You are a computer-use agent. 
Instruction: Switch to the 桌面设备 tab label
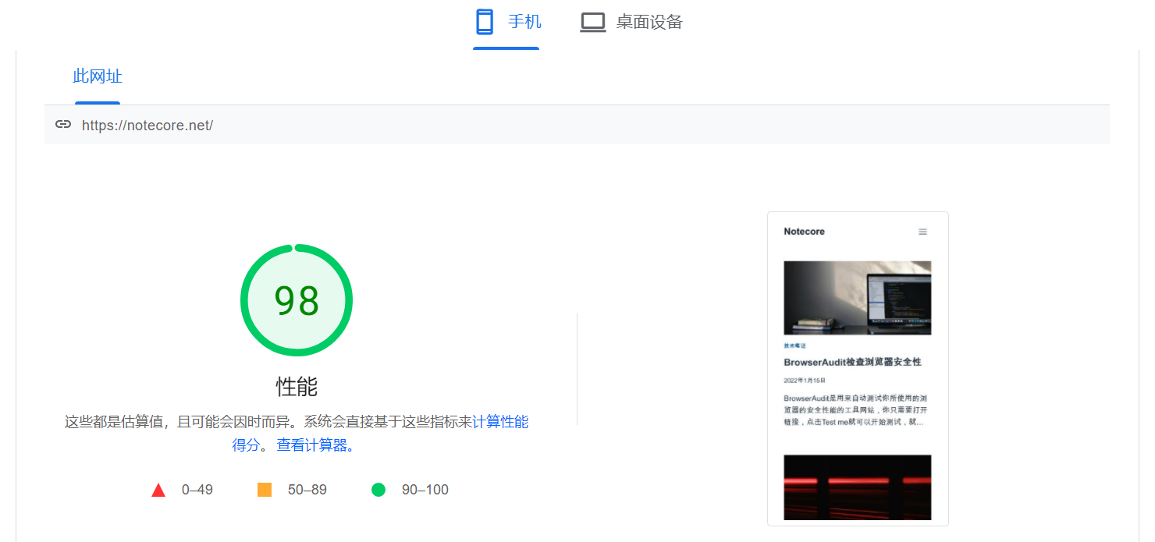coord(649,22)
